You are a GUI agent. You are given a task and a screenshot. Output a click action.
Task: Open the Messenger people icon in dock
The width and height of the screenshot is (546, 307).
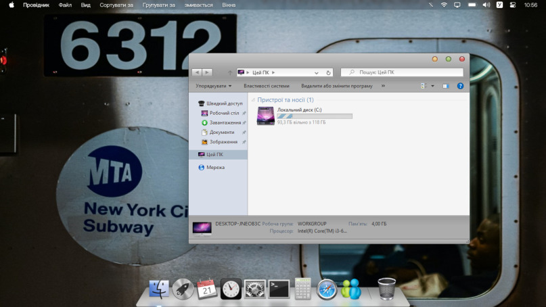coord(350,289)
